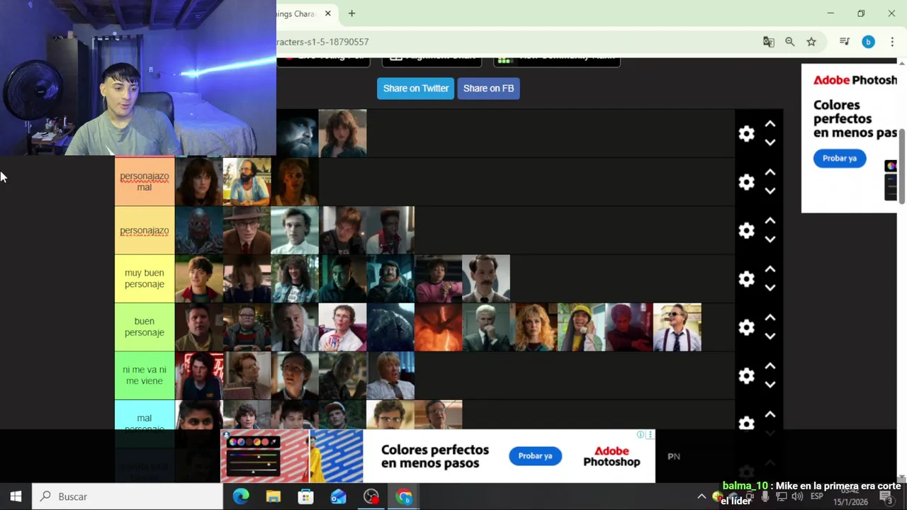The width and height of the screenshot is (907, 510).
Task: Show hidden system tray icons
Action: tap(702, 497)
